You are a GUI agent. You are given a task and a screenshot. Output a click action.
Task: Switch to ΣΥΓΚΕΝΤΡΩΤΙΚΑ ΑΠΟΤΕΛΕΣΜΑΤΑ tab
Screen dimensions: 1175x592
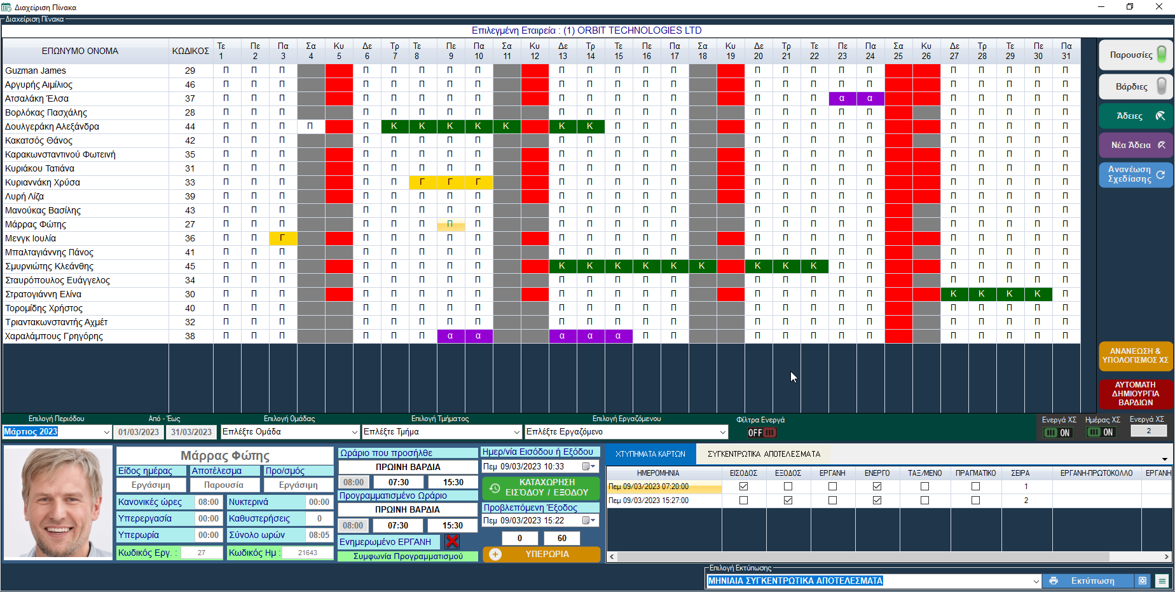764,454
